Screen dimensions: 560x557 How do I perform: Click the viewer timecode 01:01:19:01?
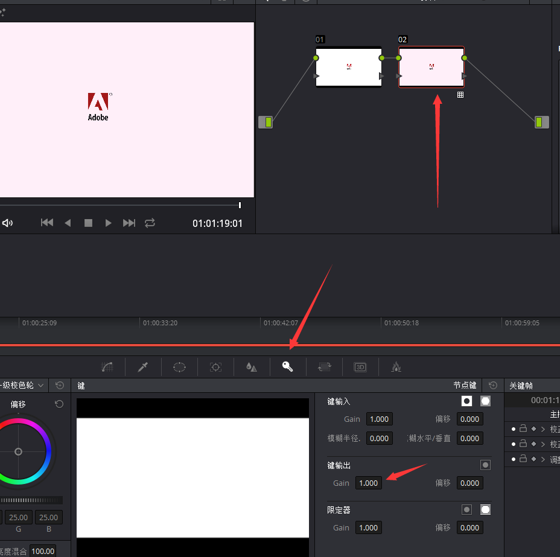pos(217,223)
